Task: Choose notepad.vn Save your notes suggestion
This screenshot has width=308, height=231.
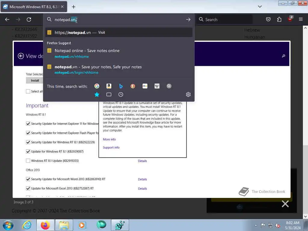Action: [x=119, y=69]
